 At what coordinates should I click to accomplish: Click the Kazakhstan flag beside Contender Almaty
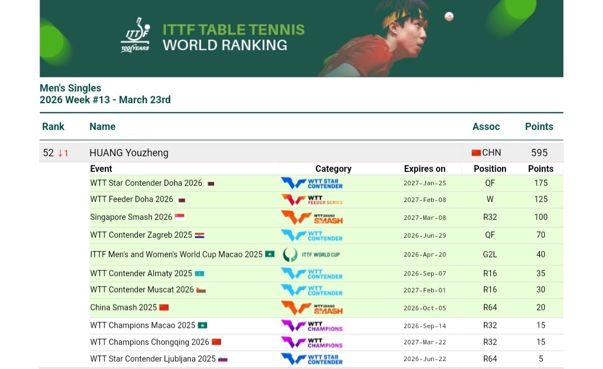199,274
